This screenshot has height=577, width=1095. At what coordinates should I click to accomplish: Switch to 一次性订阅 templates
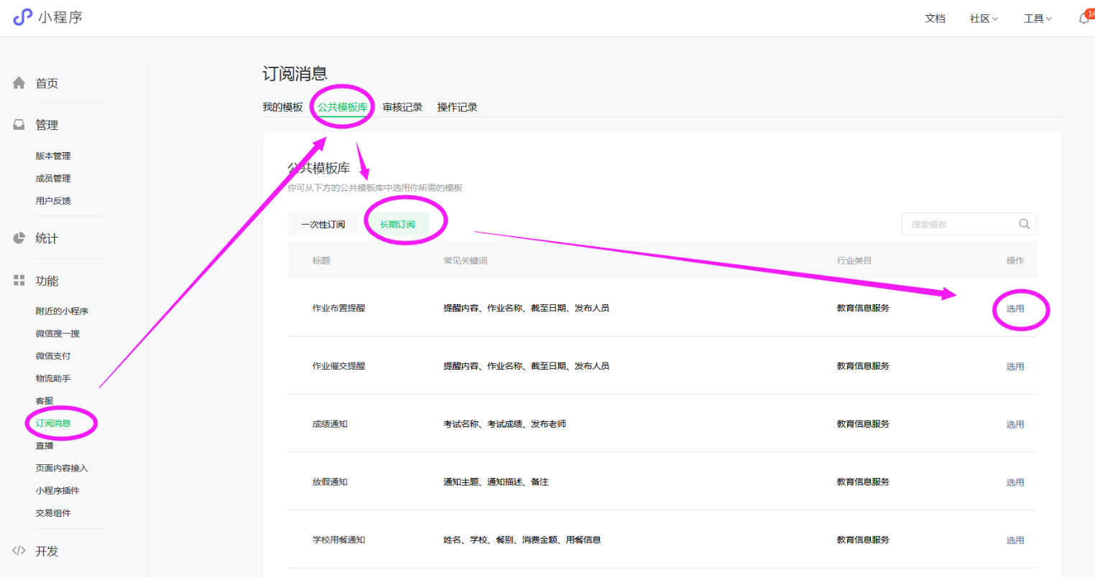[x=323, y=224]
